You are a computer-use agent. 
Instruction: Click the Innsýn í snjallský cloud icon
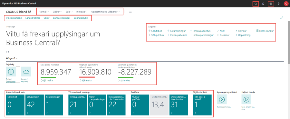point(26,72)
